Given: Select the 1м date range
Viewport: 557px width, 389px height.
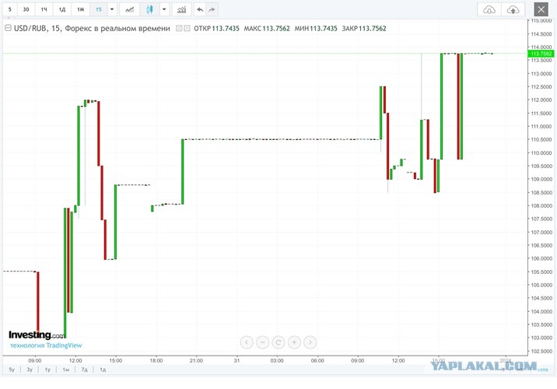Looking at the screenshot, I should click(65, 370).
